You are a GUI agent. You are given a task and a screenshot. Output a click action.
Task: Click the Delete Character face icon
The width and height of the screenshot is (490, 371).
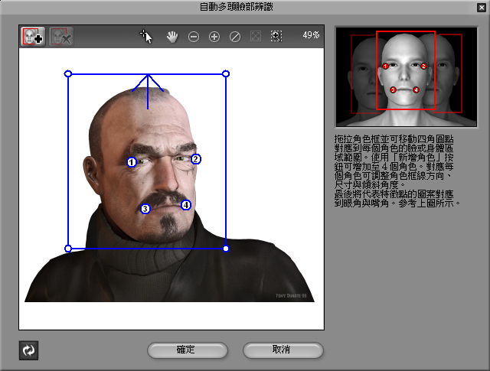(x=61, y=37)
